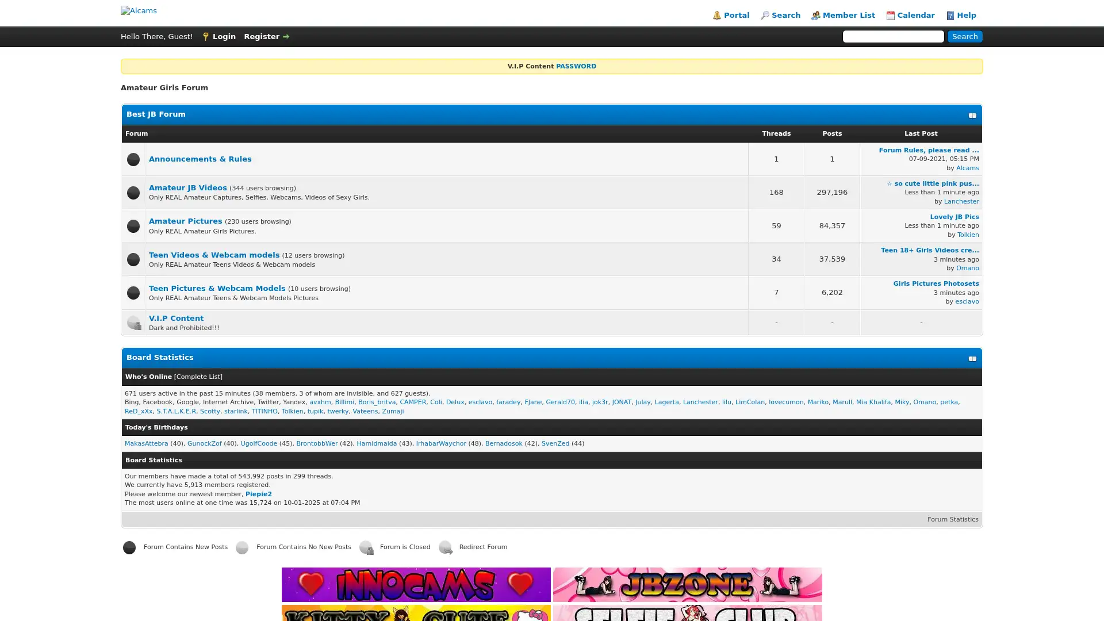Click the key icon beside Login
1104x621 pixels.
206,36
